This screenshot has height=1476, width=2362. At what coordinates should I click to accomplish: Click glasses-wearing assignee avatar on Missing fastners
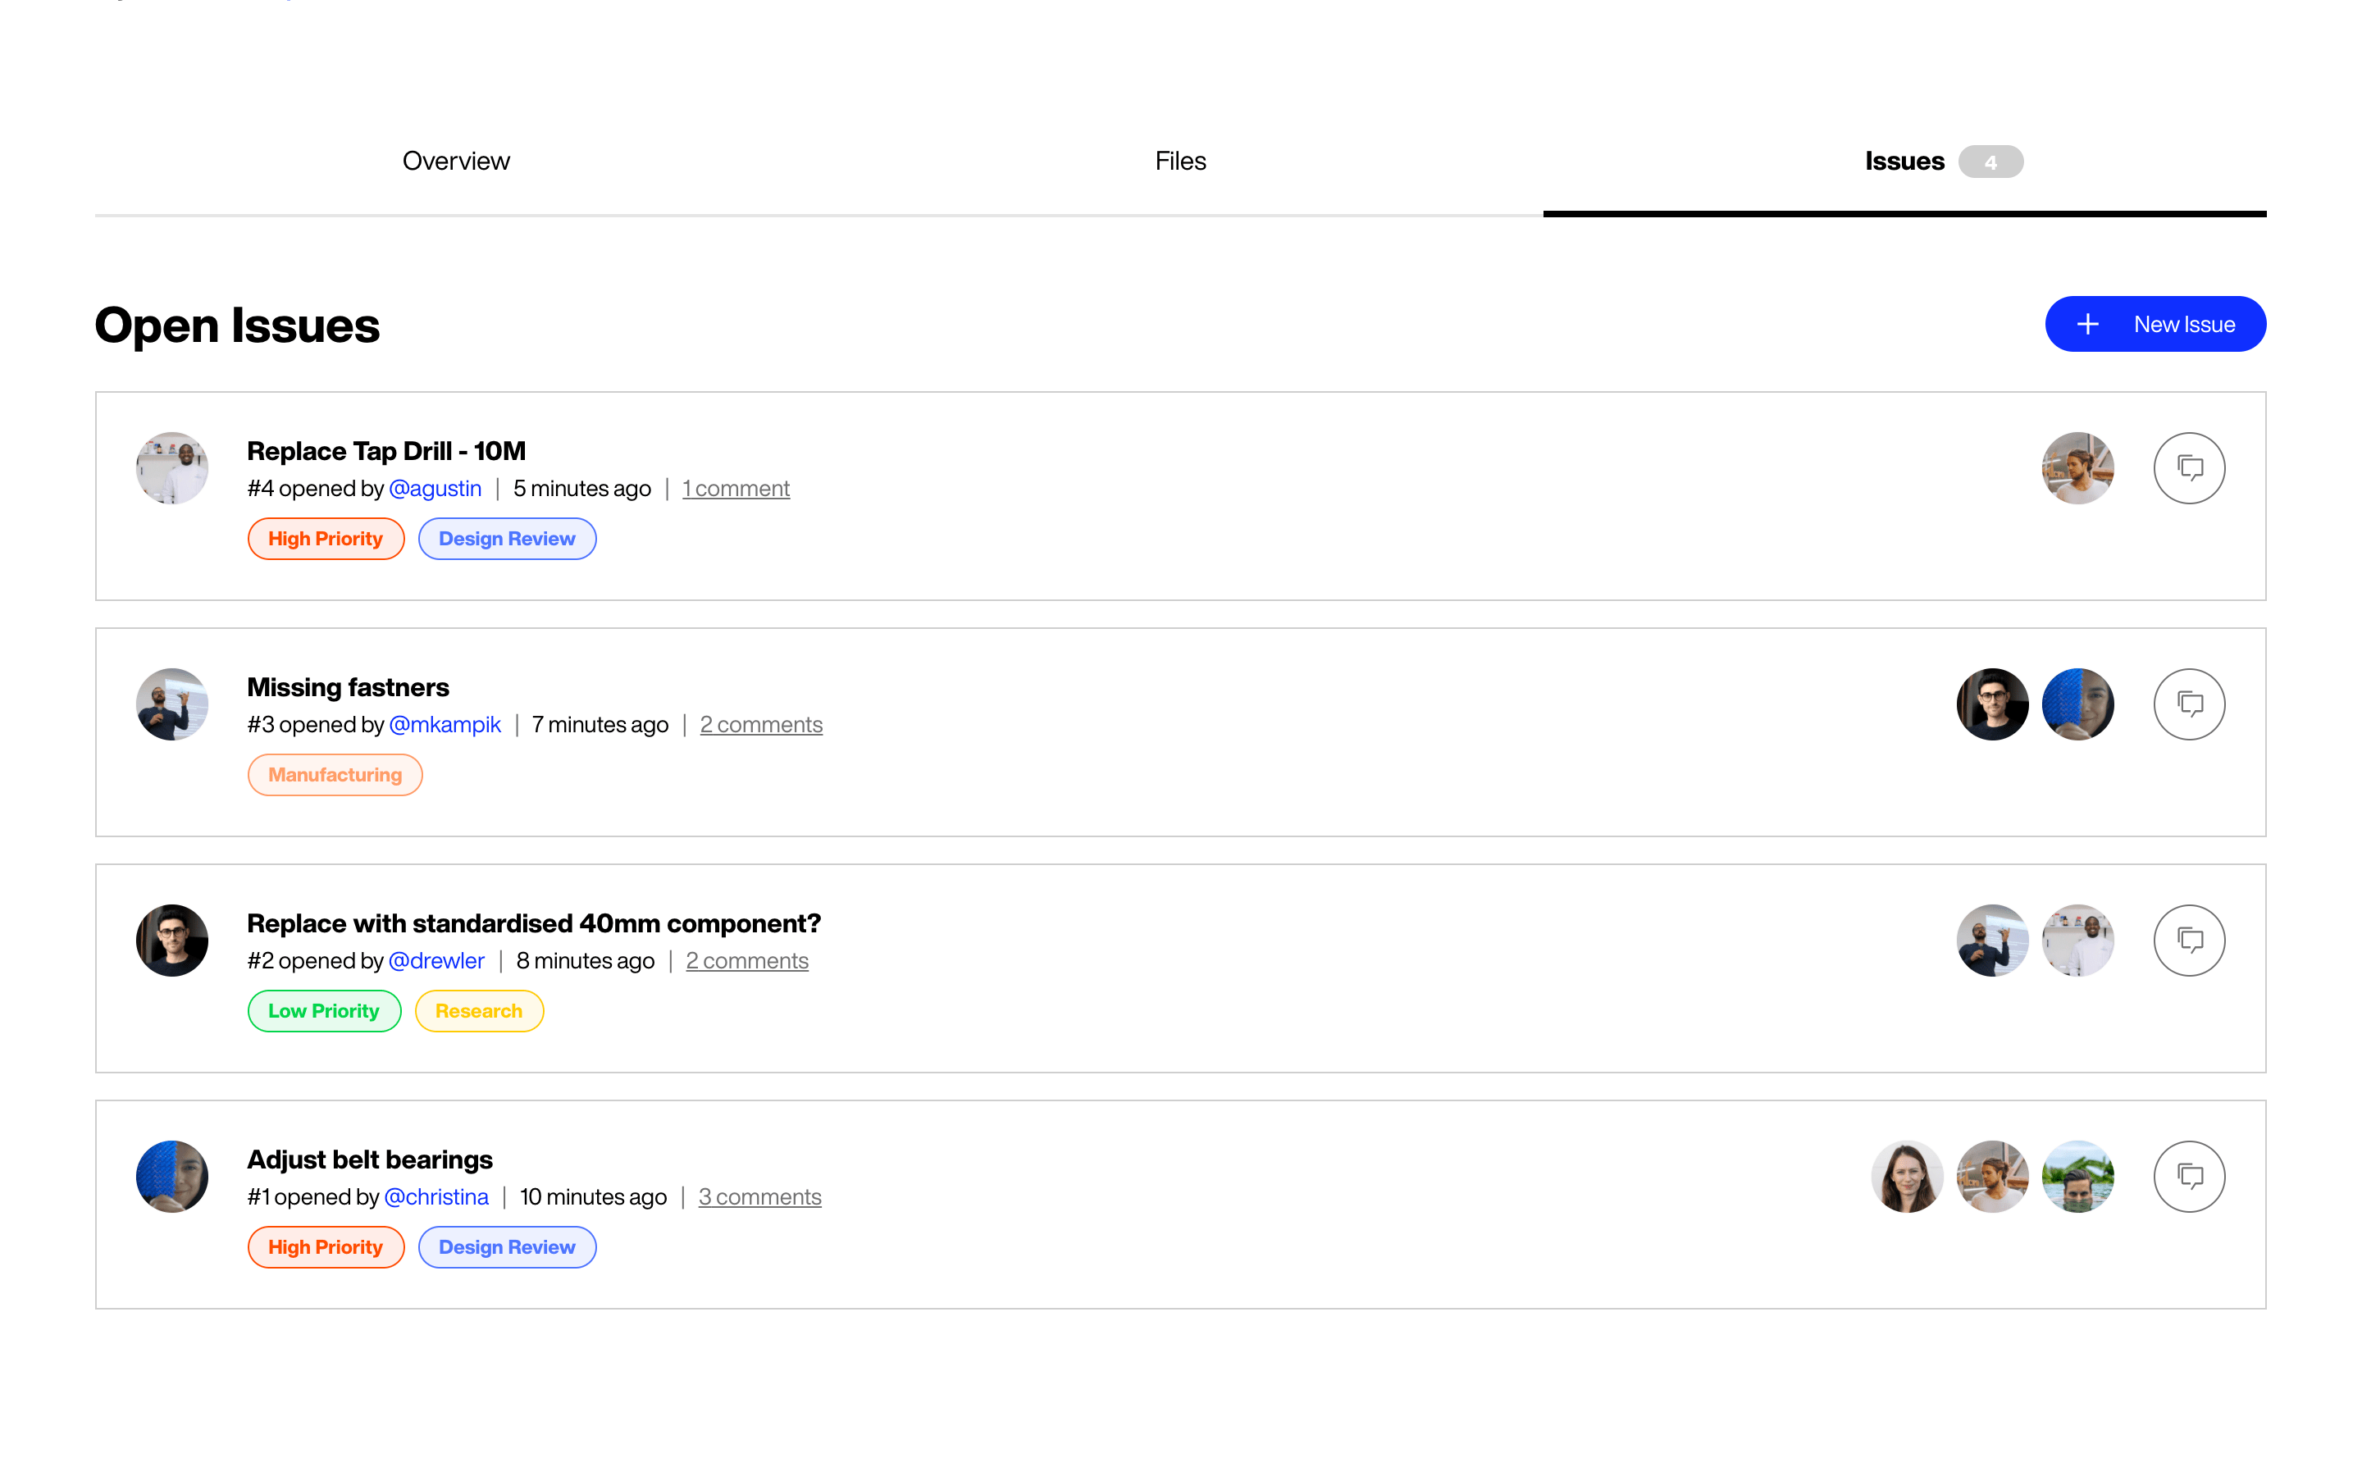tap(1992, 705)
